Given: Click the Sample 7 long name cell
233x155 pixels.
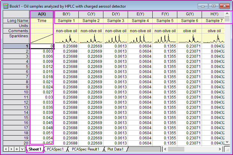Looking at the screenshot, I should click(213, 21).
